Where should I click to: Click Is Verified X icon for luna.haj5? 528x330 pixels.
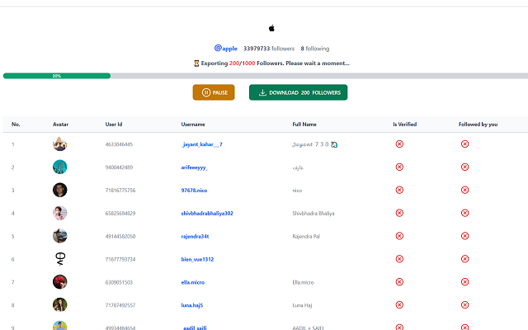pyautogui.click(x=399, y=304)
